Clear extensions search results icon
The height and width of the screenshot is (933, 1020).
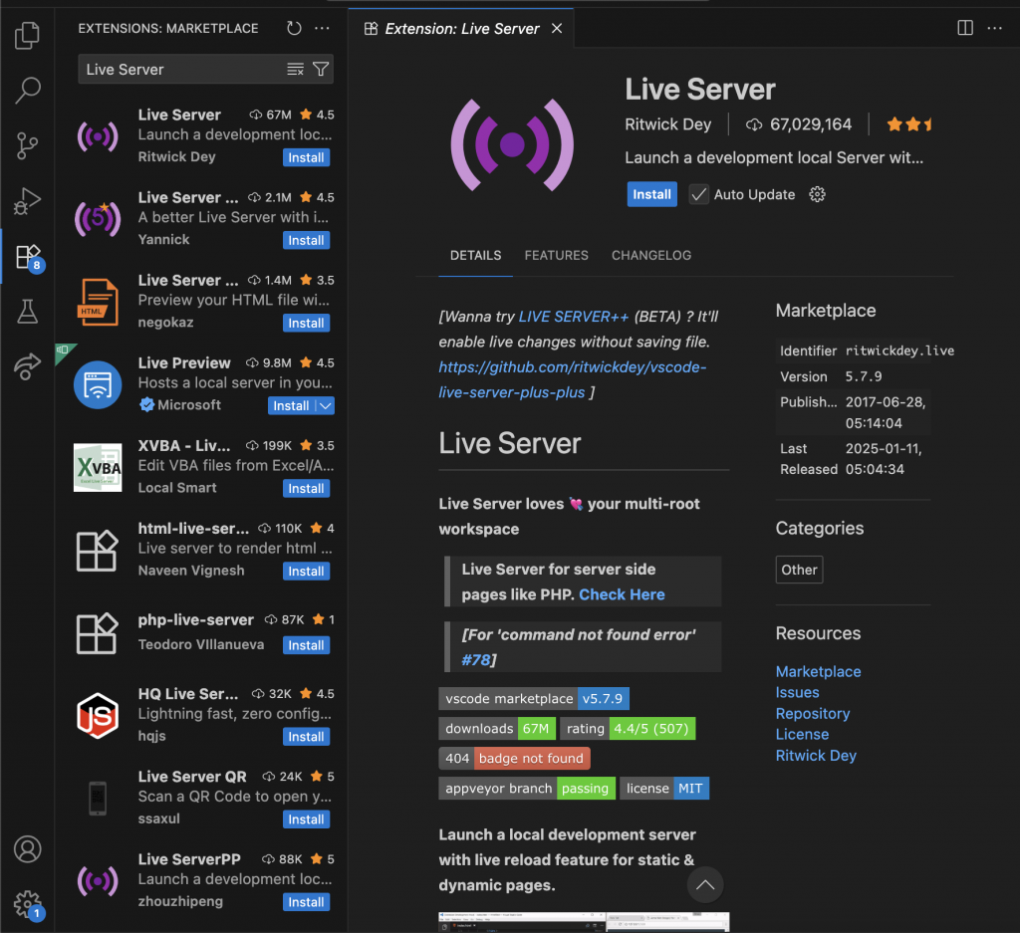pyautogui.click(x=295, y=69)
